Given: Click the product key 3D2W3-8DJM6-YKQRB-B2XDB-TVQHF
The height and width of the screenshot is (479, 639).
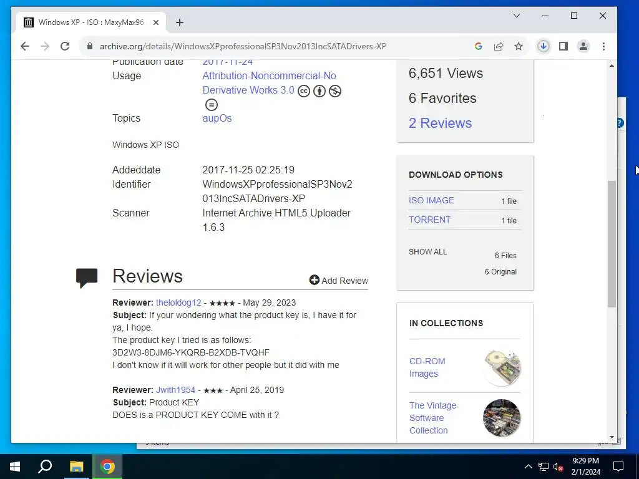Looking at the screenshot, I should 191,352.
